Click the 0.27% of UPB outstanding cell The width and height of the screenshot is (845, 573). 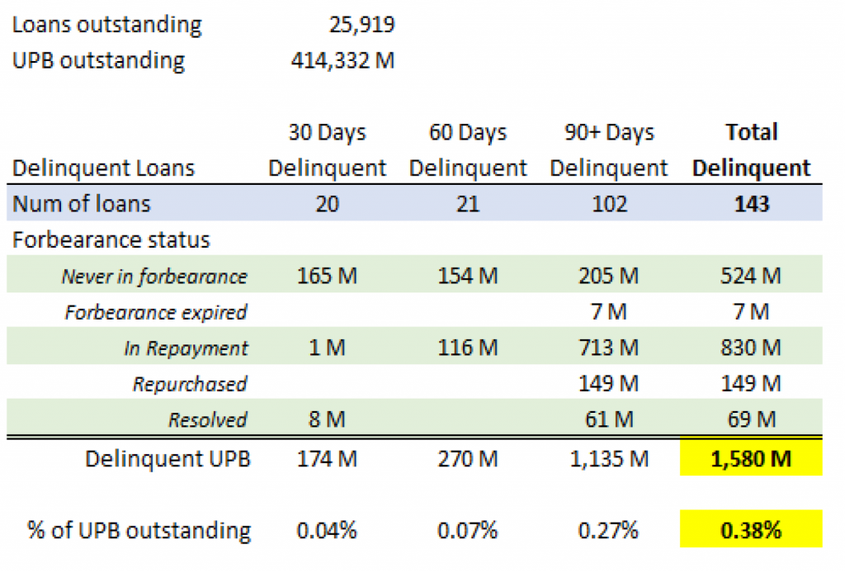pyautogui.click(x=609, y=530)
